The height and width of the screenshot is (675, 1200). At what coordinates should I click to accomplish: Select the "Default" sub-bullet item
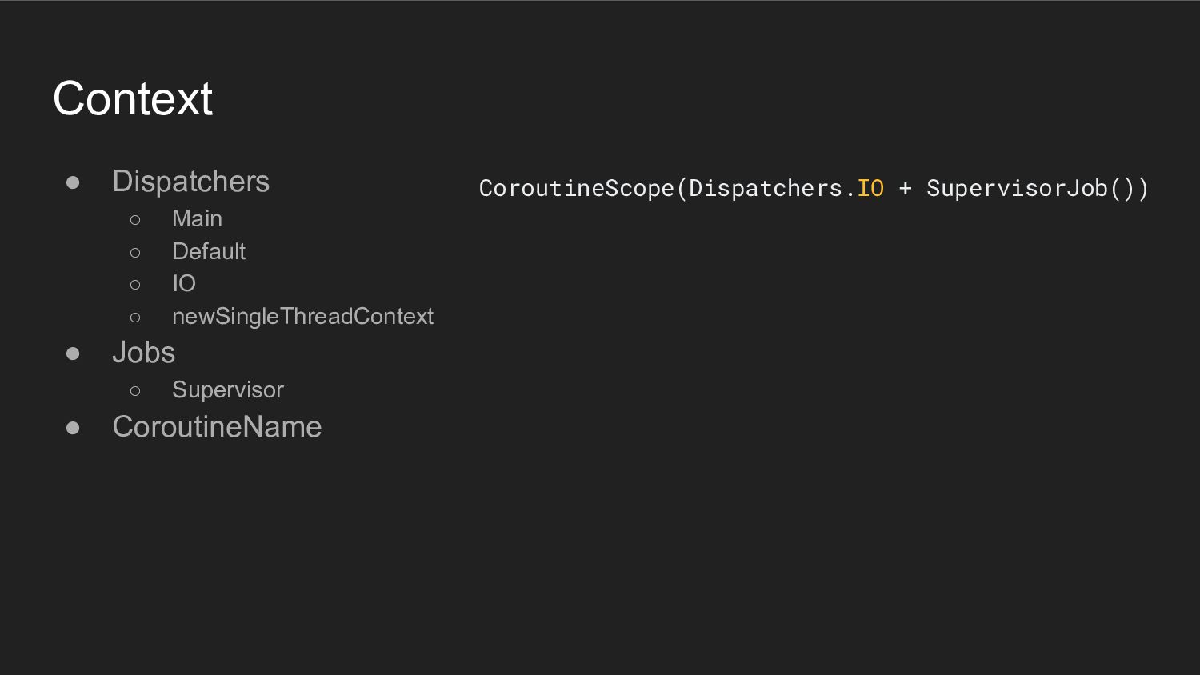click(209, 251)
